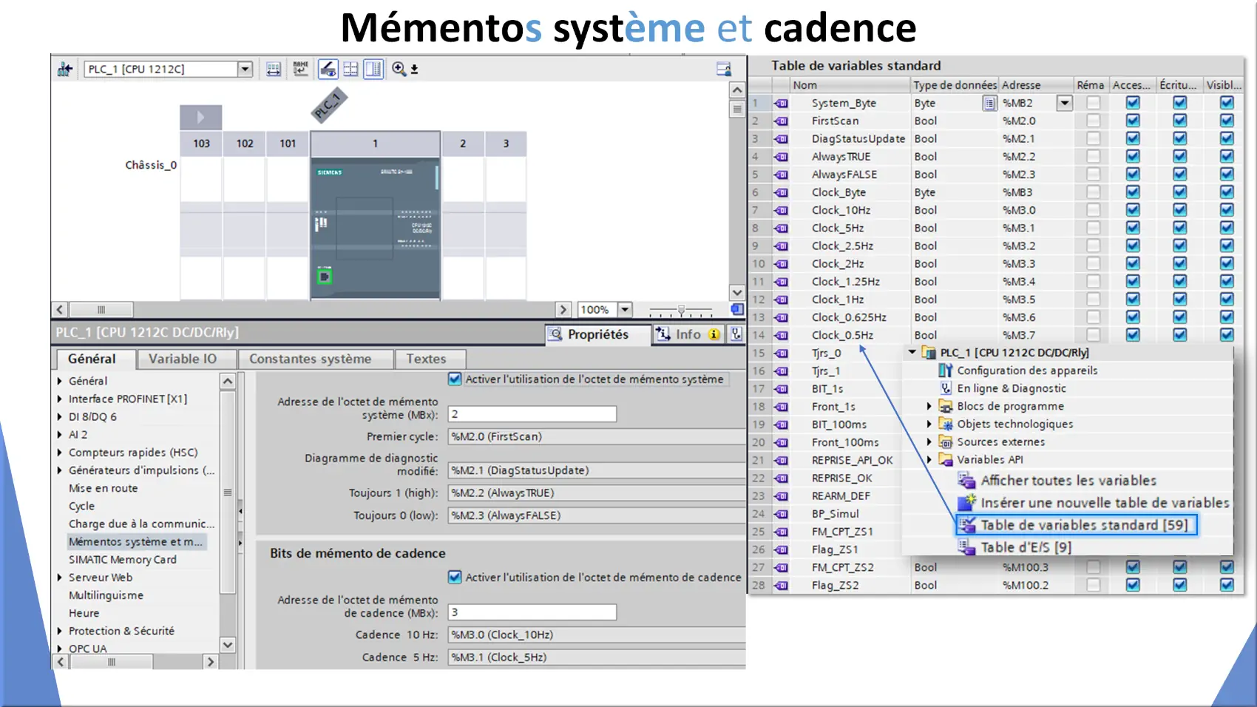Adjust the device view zoom slider

[681, 310]
